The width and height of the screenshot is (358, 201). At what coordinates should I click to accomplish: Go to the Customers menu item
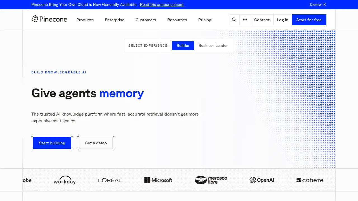[x=146, y=20]
